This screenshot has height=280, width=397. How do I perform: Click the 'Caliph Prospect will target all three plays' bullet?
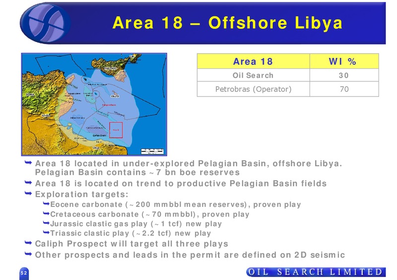tap(132, 244)
